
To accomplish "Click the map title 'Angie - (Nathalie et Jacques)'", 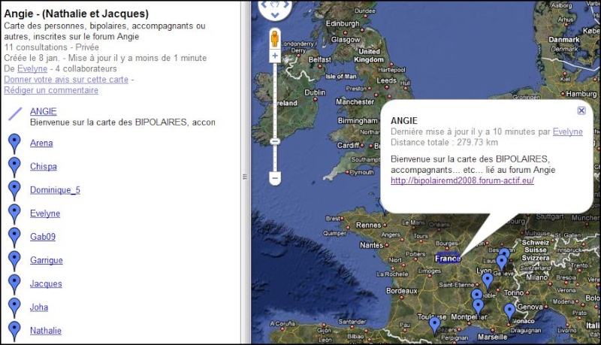I will click(77, 14).
